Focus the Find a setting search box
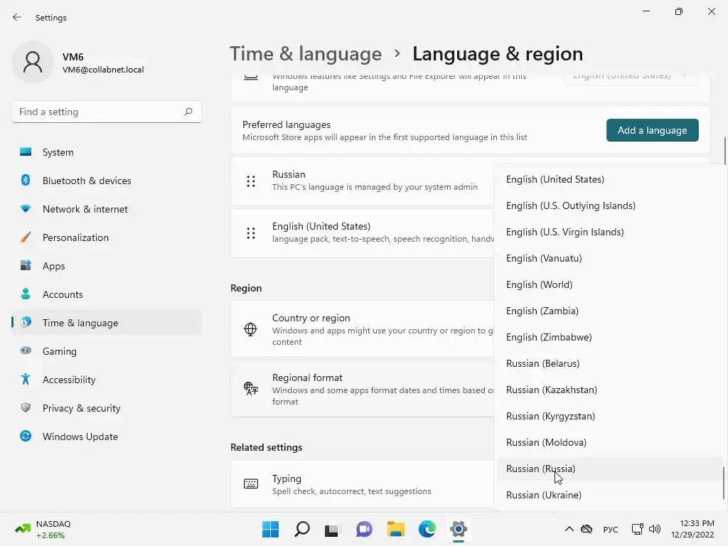This screenshot has width=728, height=546. coord(107,112)
